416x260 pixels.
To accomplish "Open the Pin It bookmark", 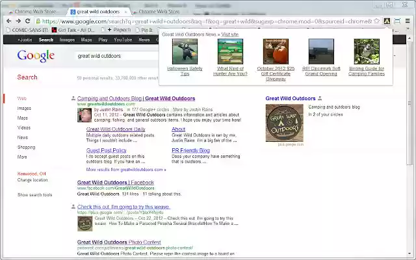I will pos(144,30).
